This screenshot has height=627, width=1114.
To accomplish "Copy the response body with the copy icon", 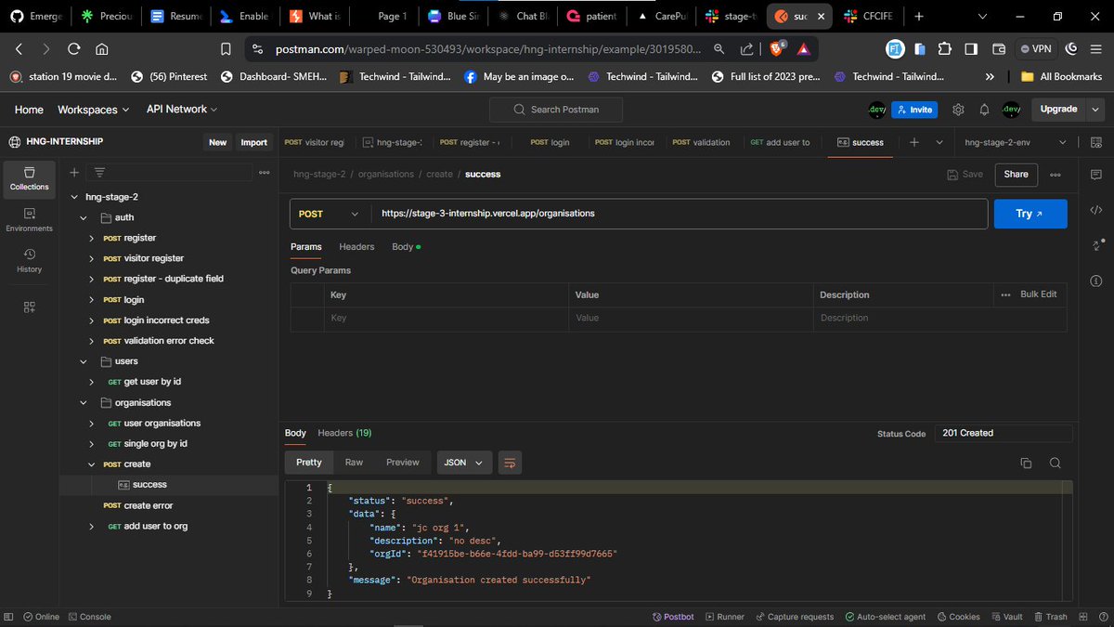I will click(1026, 463).
